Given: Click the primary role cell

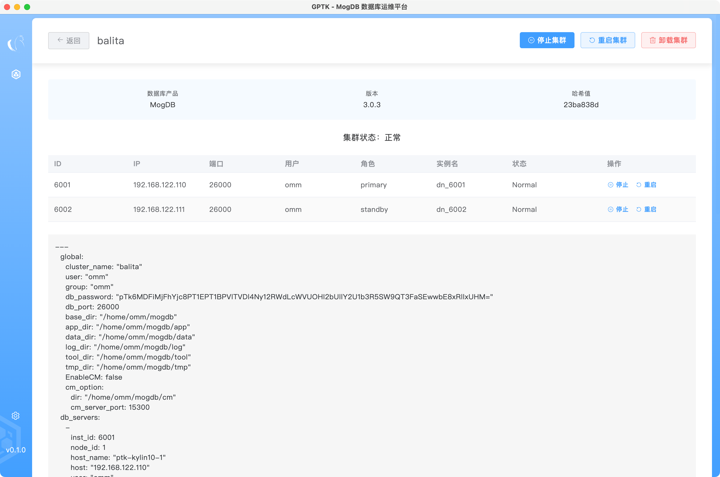Looking at the screenshot, I should [374, 185].
